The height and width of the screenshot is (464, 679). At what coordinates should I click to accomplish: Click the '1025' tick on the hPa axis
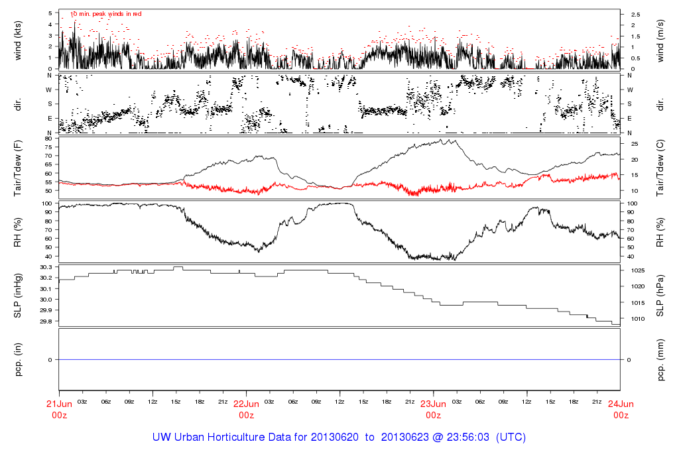[x=639, y=270]
